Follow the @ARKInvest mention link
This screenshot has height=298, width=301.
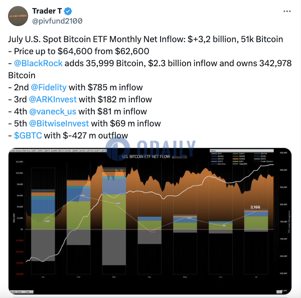pos(53,99)
